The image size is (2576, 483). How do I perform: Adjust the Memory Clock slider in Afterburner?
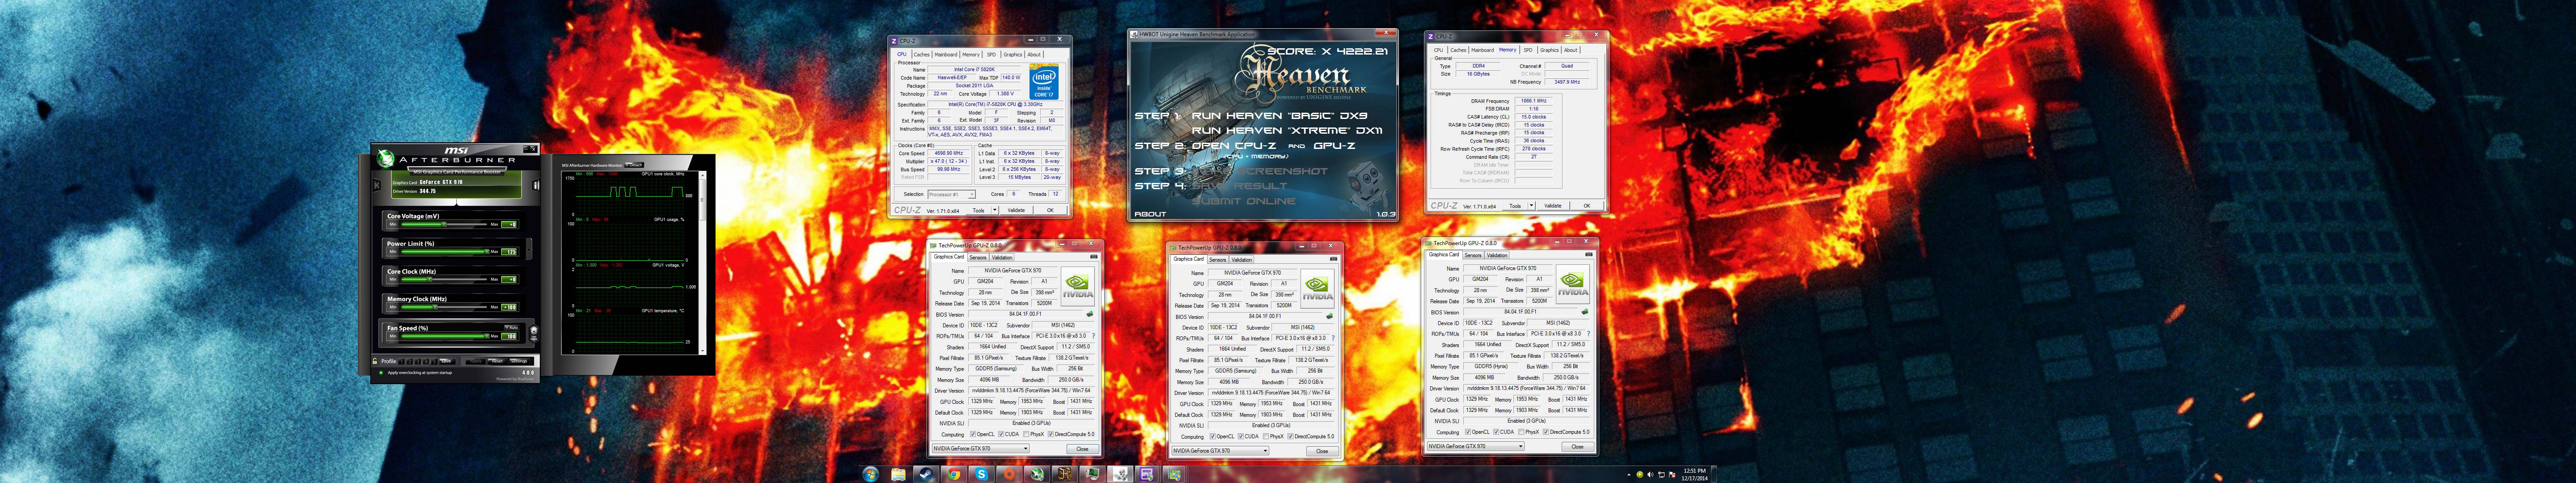pos(435,307)
